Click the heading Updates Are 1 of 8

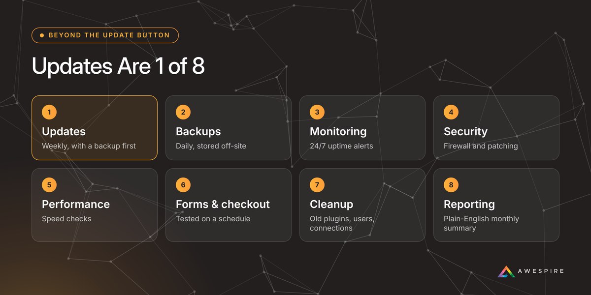118,66
